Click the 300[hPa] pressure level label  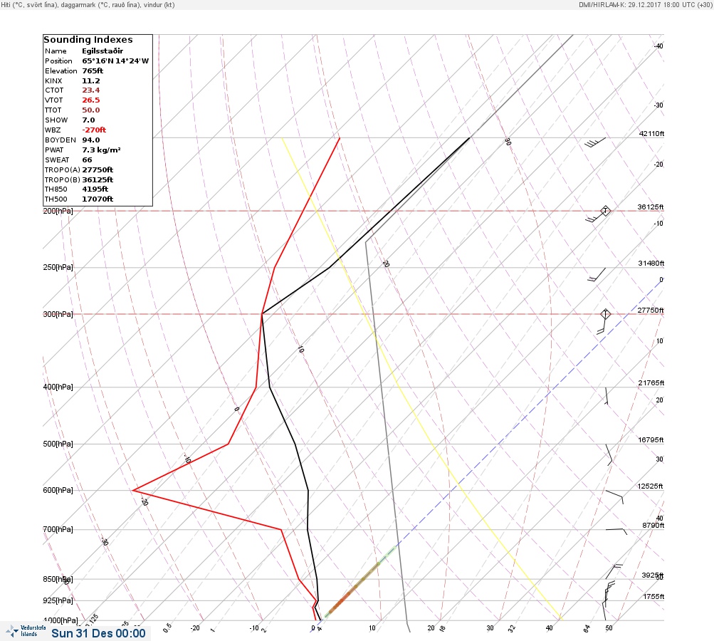[58, 314]
